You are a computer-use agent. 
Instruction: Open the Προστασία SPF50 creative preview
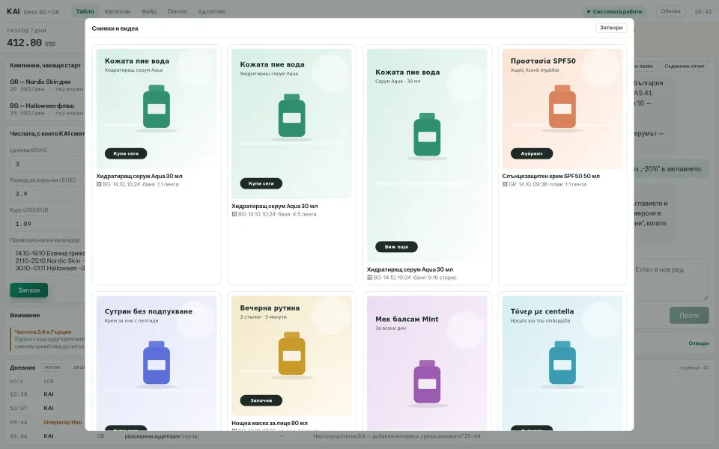click(562, 109)
